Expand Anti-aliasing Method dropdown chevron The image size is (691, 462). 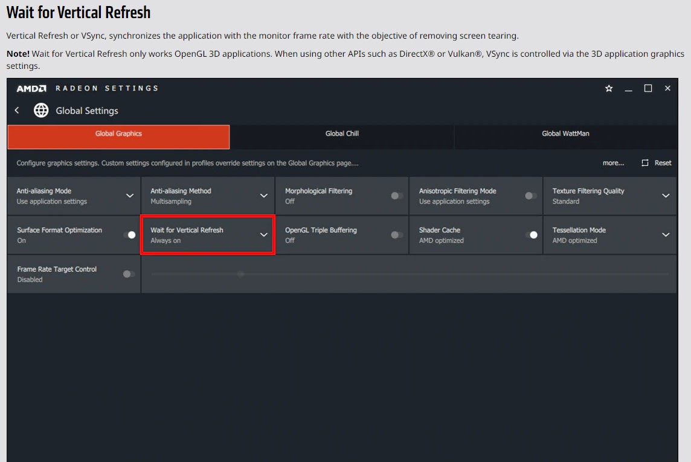[x=263, y=196]
